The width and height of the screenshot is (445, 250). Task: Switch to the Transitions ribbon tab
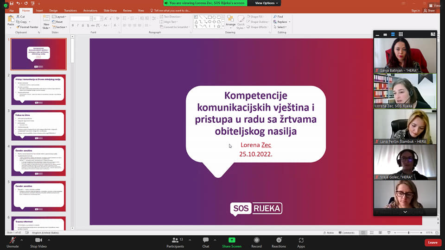pos(70,10)
